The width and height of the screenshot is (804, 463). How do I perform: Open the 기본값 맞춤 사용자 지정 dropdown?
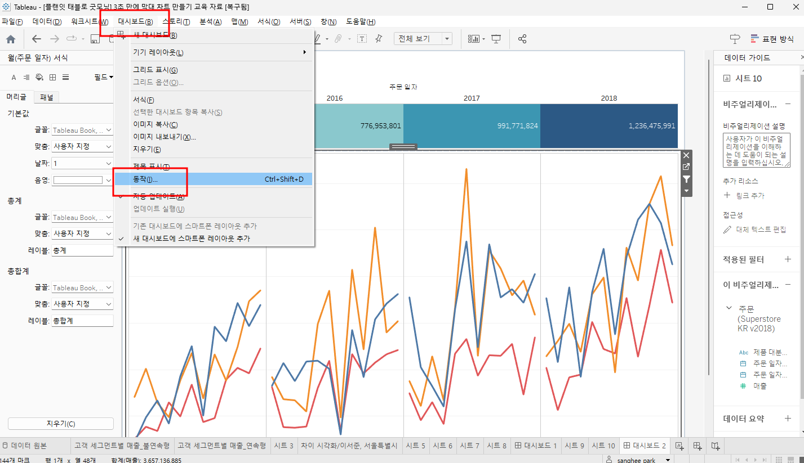(82, 146)
